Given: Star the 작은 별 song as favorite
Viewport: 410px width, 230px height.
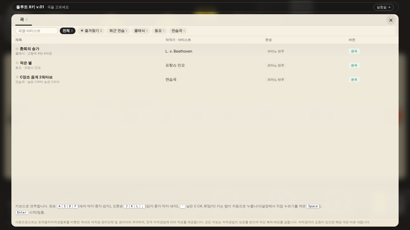Looking at the screenshot, I should [17, 63].
